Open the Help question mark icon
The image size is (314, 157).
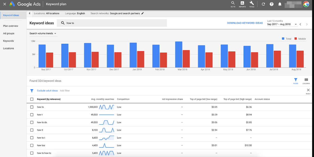271,4
